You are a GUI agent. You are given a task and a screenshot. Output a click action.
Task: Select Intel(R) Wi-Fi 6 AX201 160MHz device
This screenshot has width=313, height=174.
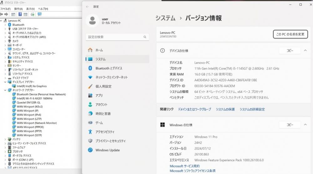coord(34,98)
